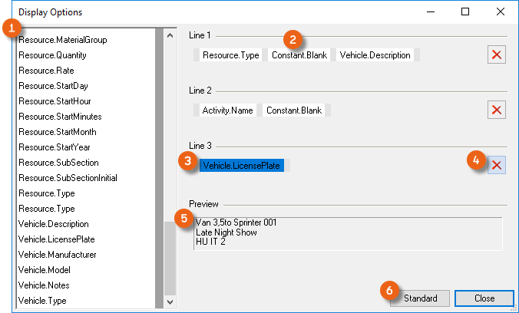This screenshot has height=313, width=519.
Task: Select the Activity.Name tag in Line 2
Action: point(227,110)
